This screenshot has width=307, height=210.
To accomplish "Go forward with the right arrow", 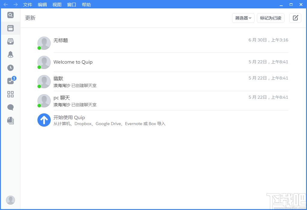I will (x=16, y=4).
